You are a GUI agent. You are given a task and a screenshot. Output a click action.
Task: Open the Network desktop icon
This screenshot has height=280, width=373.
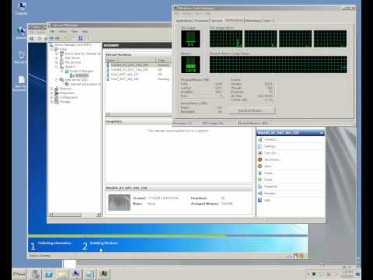pos(21,33)
